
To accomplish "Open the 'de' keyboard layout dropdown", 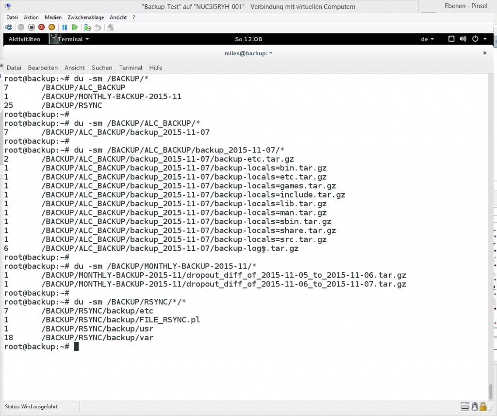I will click(x=427, y=39).
